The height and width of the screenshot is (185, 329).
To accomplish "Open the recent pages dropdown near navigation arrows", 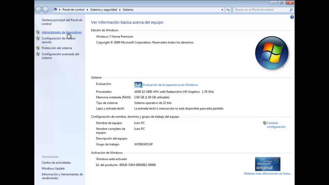I will pyautogui.click(x=50, y=10).
